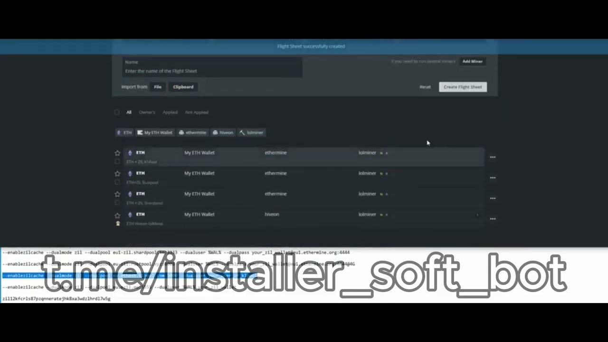Star the ETH + ZIL K1Pool flight sheet

[117, 153]
